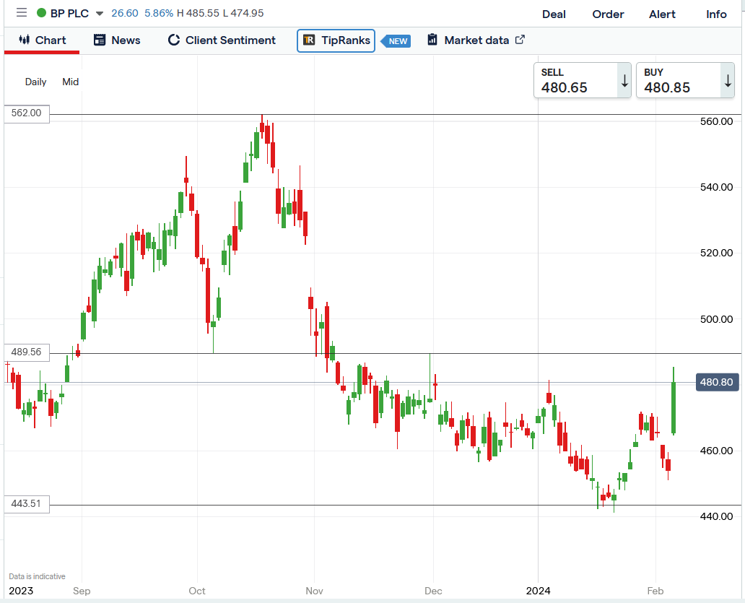Viewport: 745px width, 603px height.
Task: Click the H 485.55 daily high value
Action: point(198,13)
